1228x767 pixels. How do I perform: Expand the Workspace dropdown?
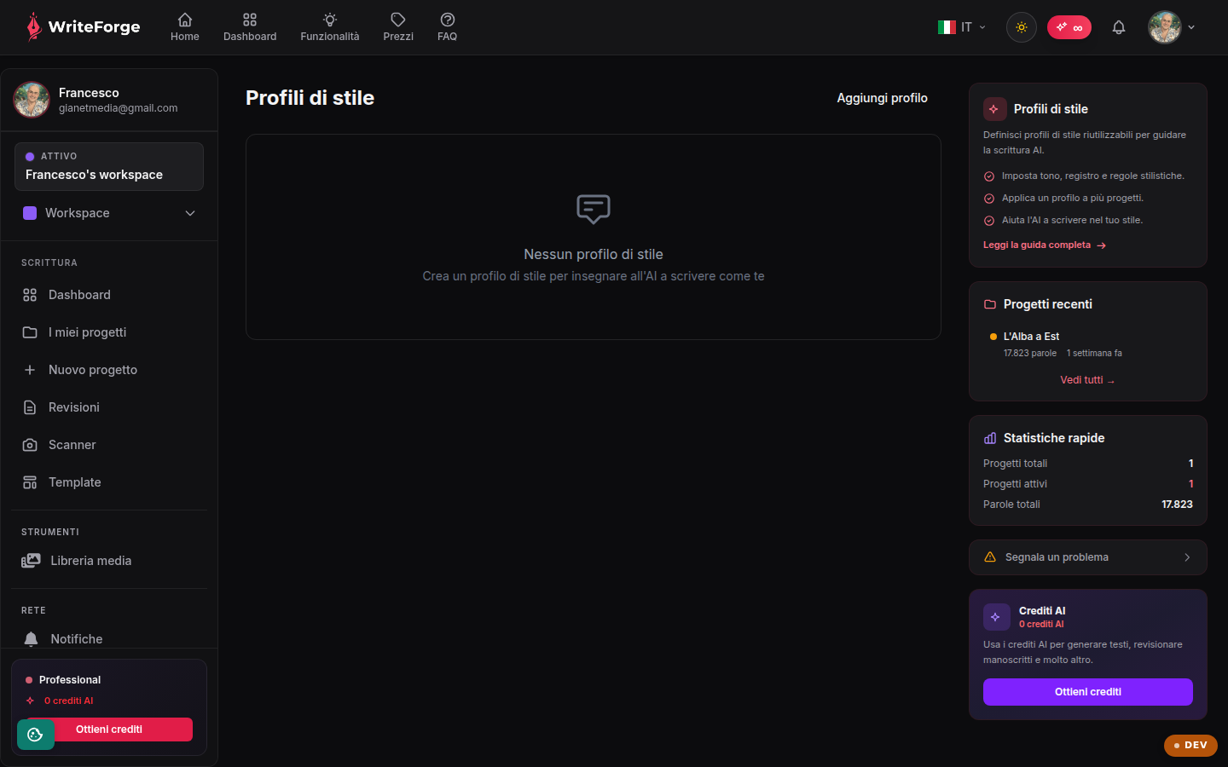point(109,213)
